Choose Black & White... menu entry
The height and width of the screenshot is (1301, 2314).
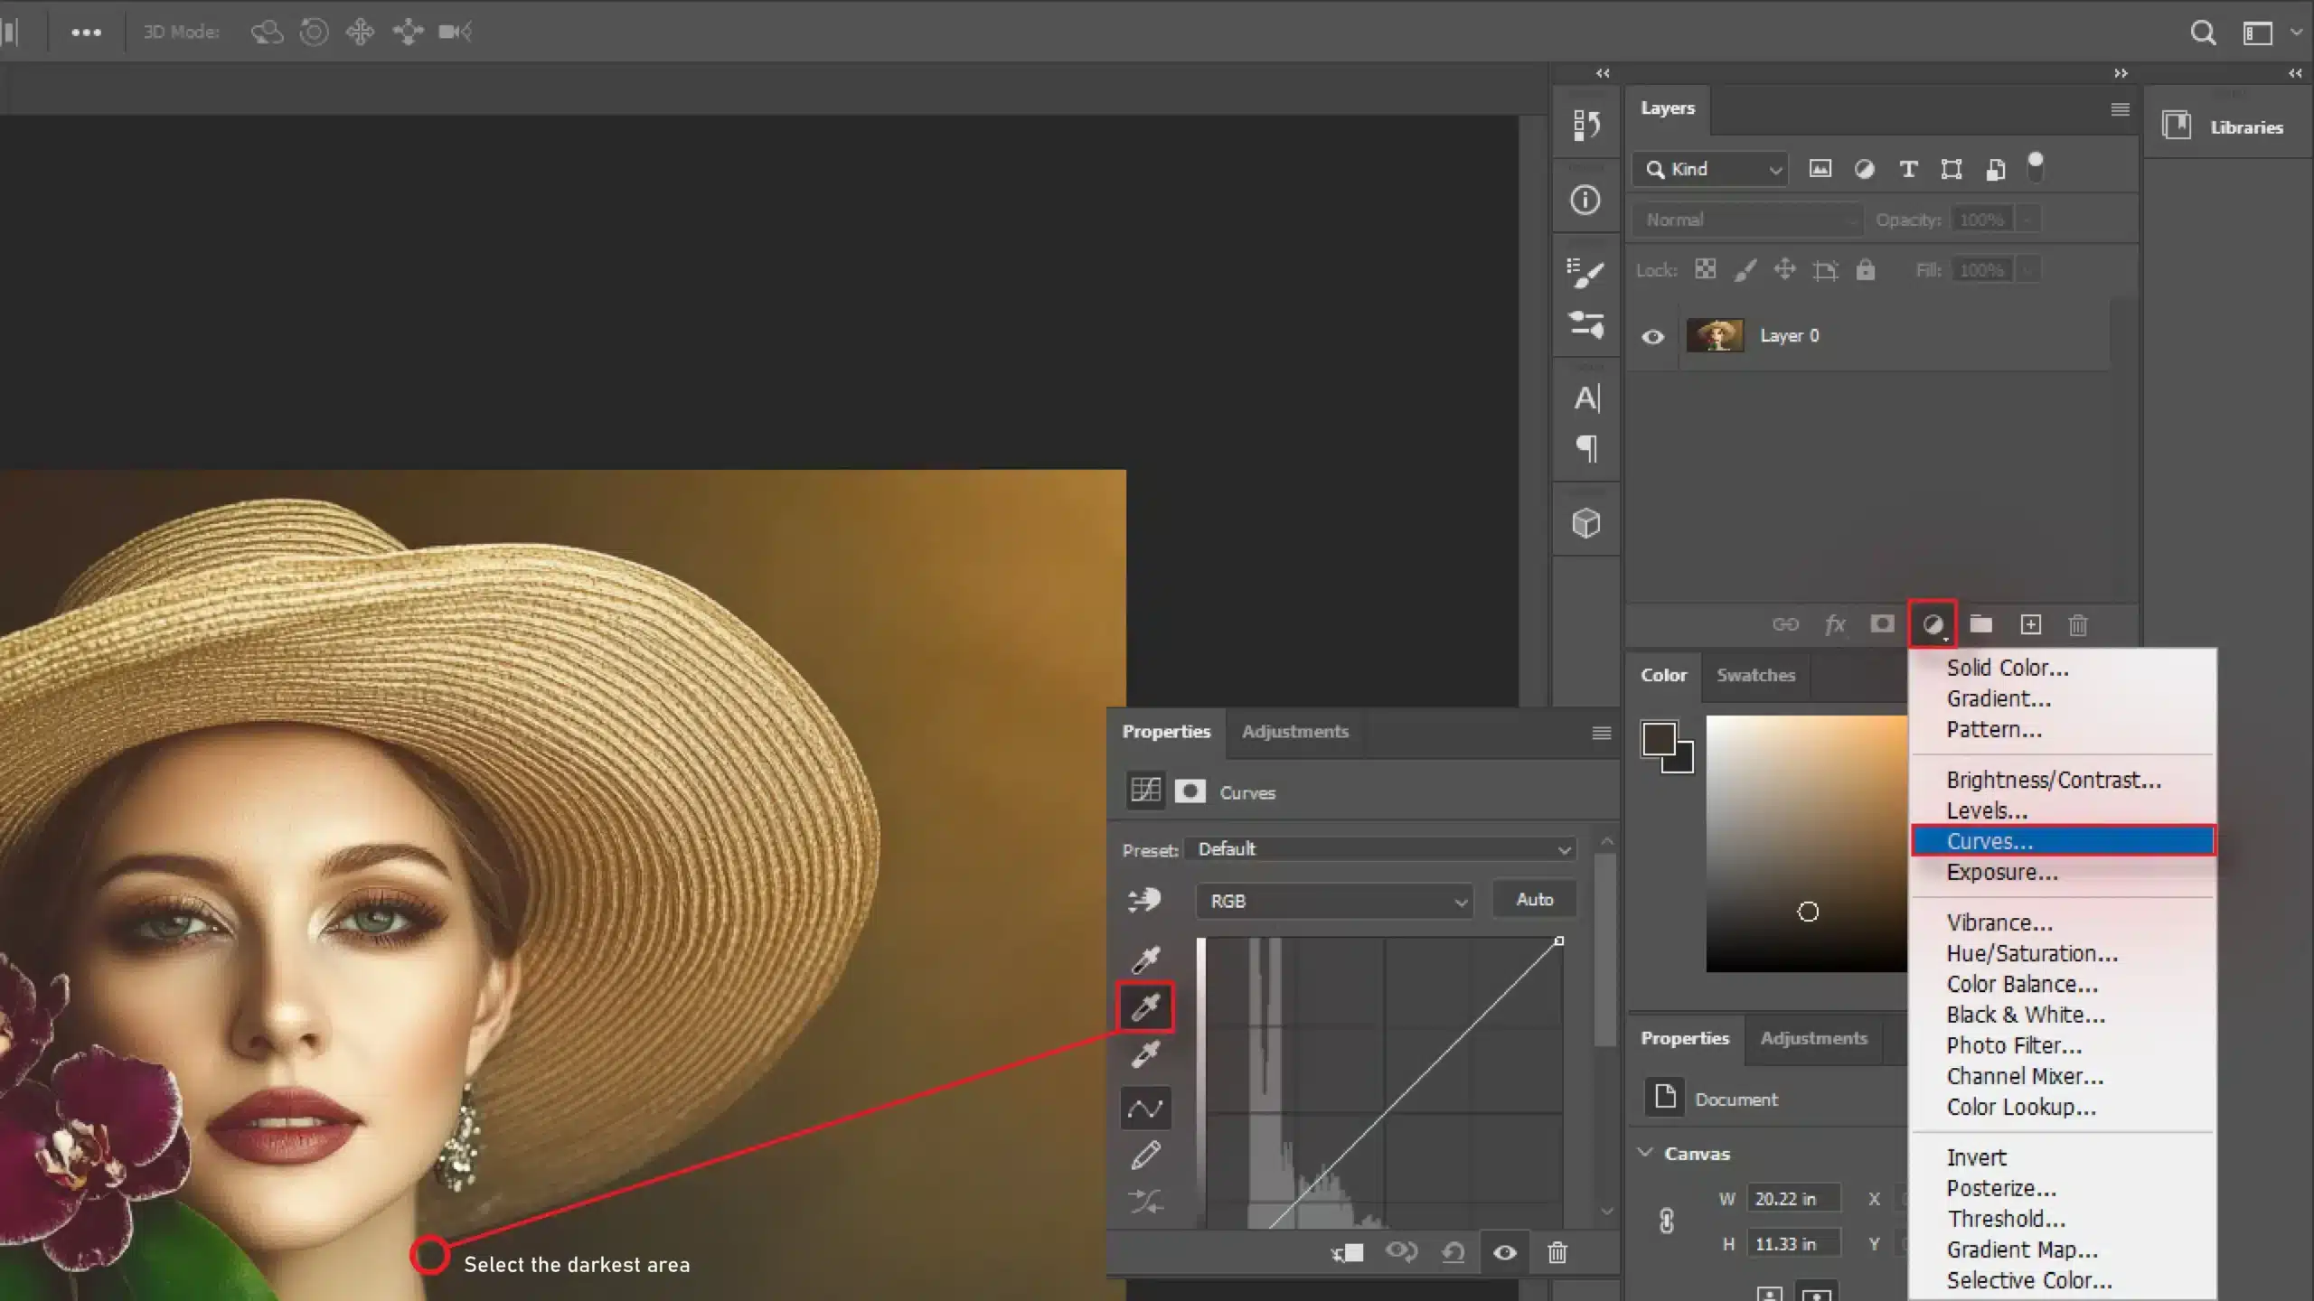pos(2026,1015)
